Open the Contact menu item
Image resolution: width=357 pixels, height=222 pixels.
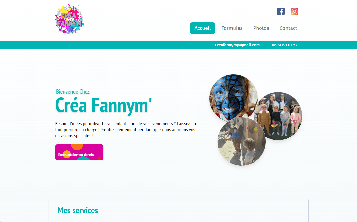click(288, 28)
